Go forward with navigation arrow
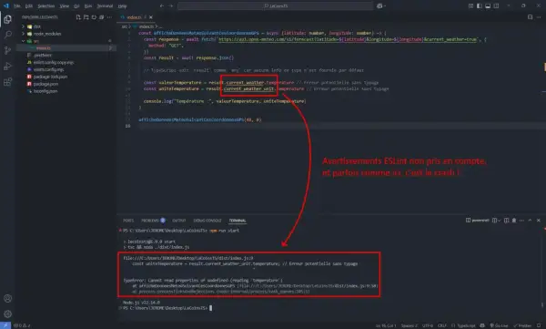Viewport: 546px width, 329px height. pyautogui.click(x=171, y=6)
